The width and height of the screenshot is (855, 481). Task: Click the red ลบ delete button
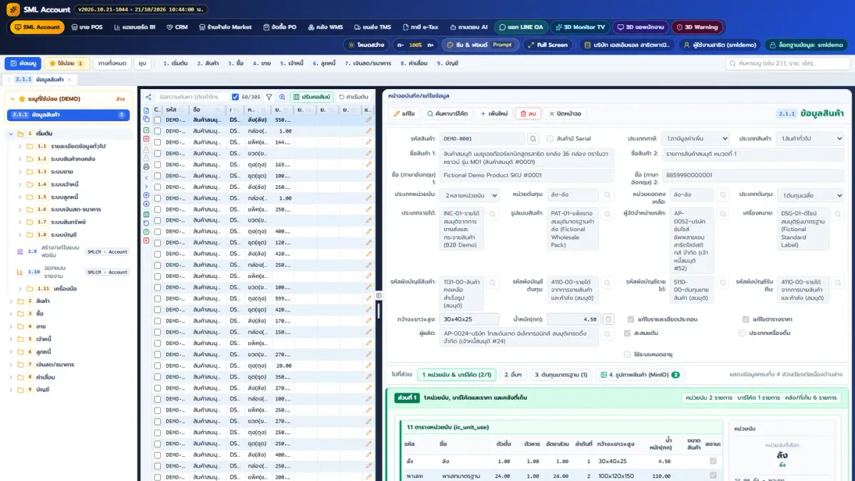tap(528, 113)
